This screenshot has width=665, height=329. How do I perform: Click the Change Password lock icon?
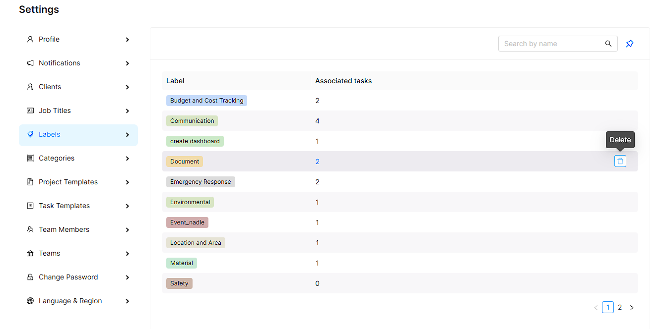click(30, 277)
